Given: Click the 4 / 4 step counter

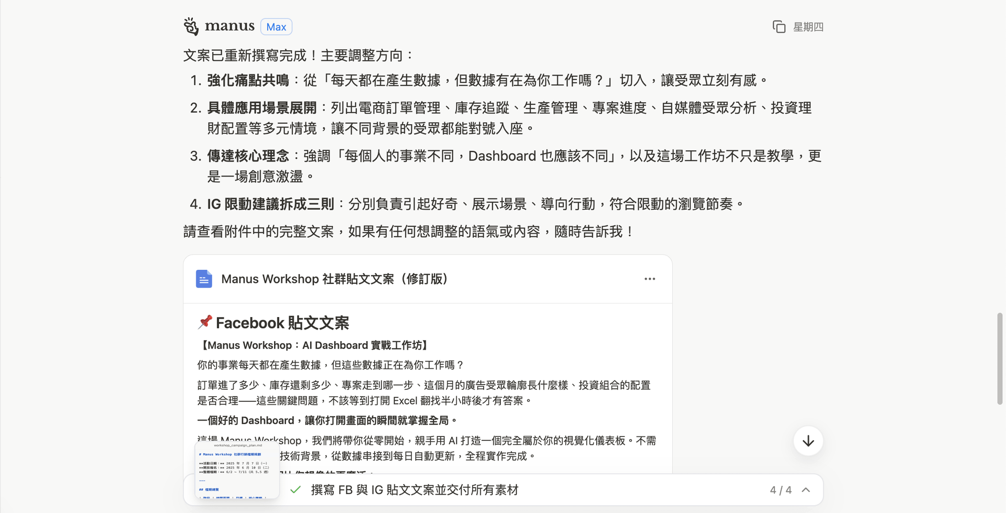Looking at the screenshot, I should pos(781,490).
